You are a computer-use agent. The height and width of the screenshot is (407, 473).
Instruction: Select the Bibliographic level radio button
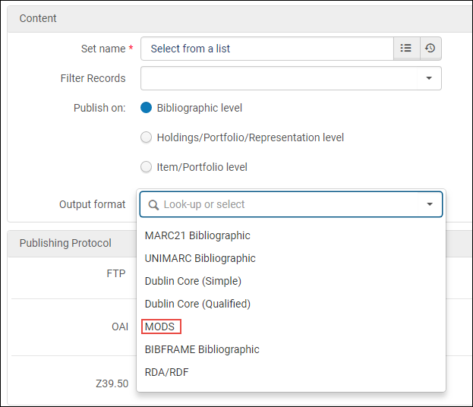pos(147,108)
